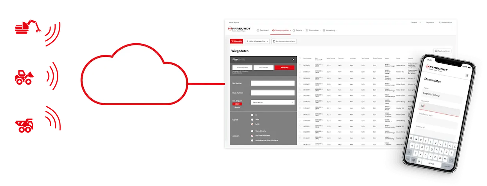Click the wheel loader icon
The image size is (487, 186).
pyautogui.click(x=24, y=77)
